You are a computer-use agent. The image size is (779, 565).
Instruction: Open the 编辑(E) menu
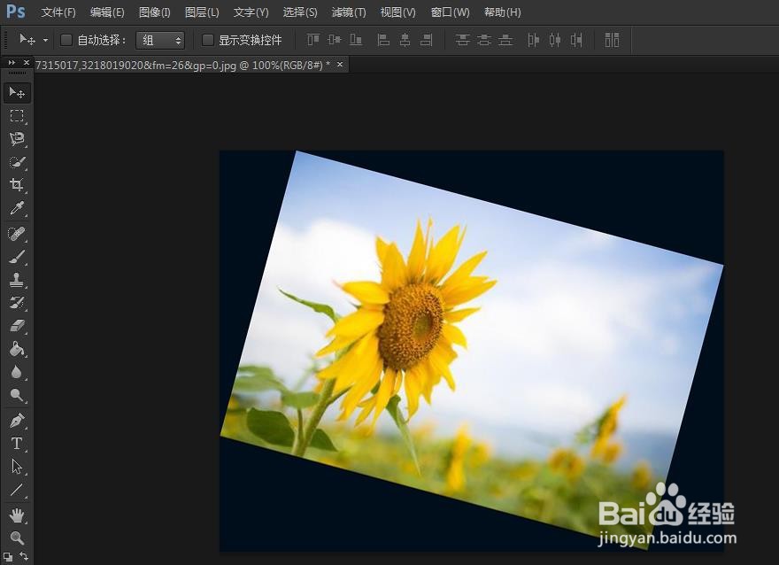107,12
